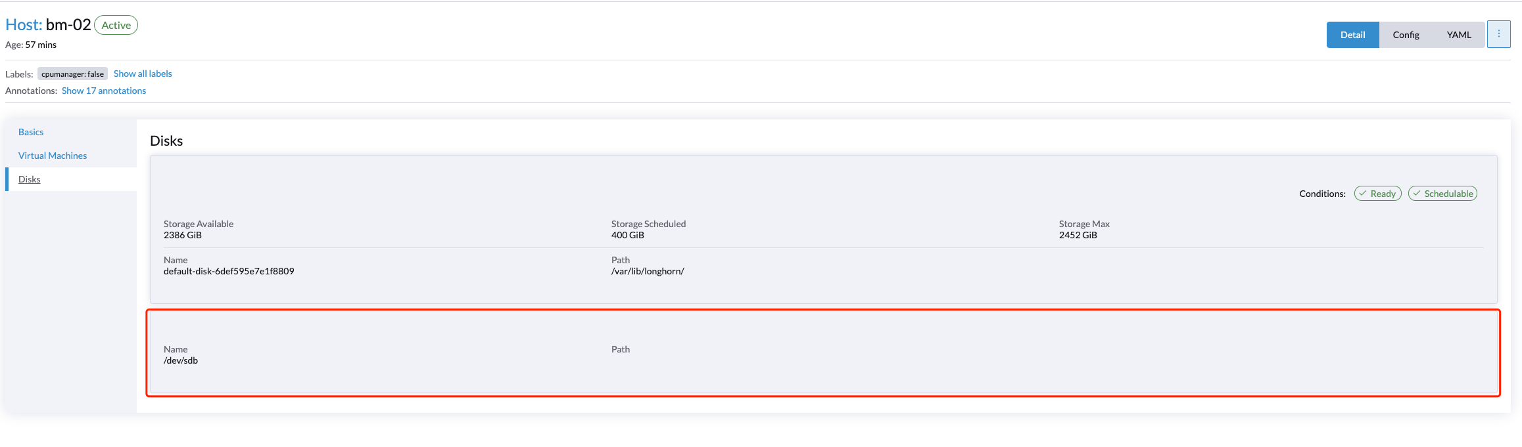This screenshot has width=1522, height=447.
Task: Open the three-dot actions menu
Action: (1499, 34)
